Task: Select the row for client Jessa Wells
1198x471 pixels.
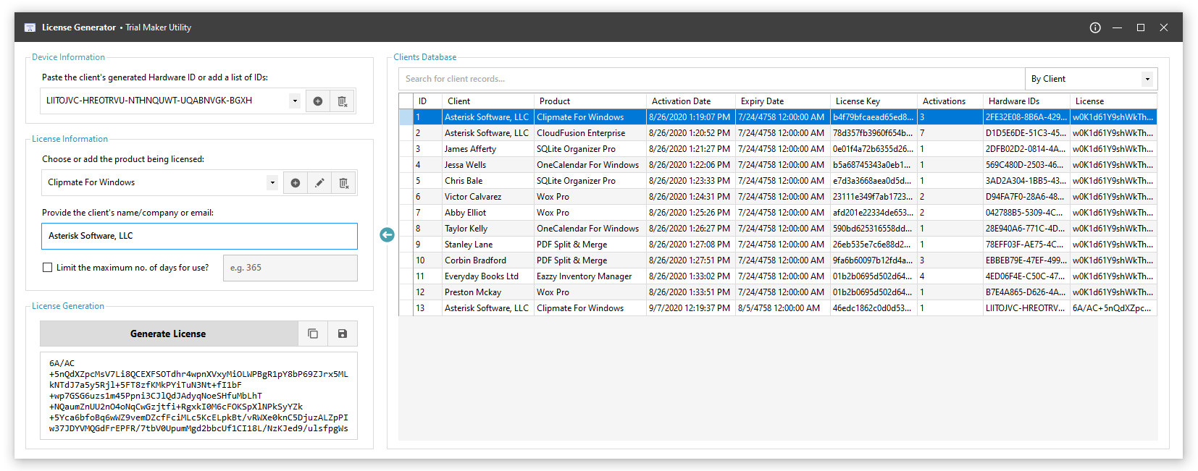Action: [777, 165]
